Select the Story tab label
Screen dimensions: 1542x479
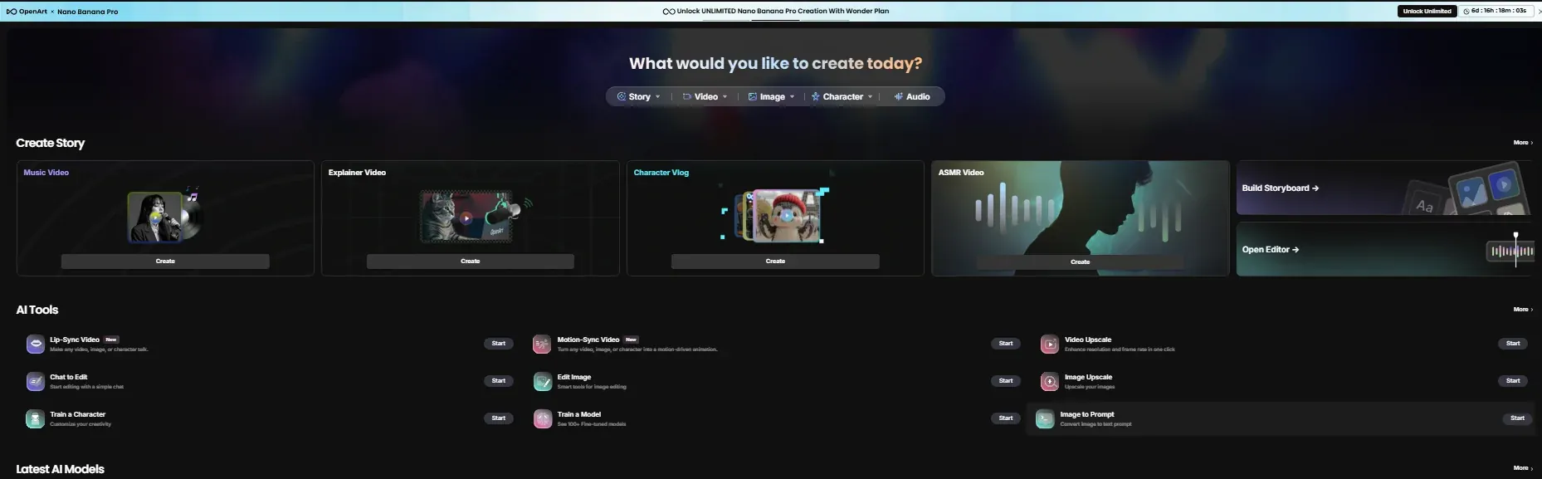pyautogui.click(x=640, y=96)
